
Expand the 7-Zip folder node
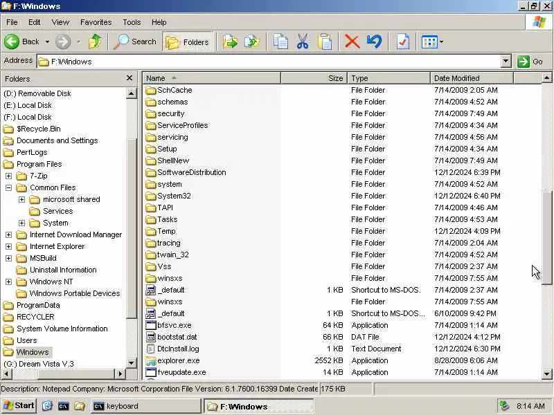pyautogui.click(x=8, y=176)
